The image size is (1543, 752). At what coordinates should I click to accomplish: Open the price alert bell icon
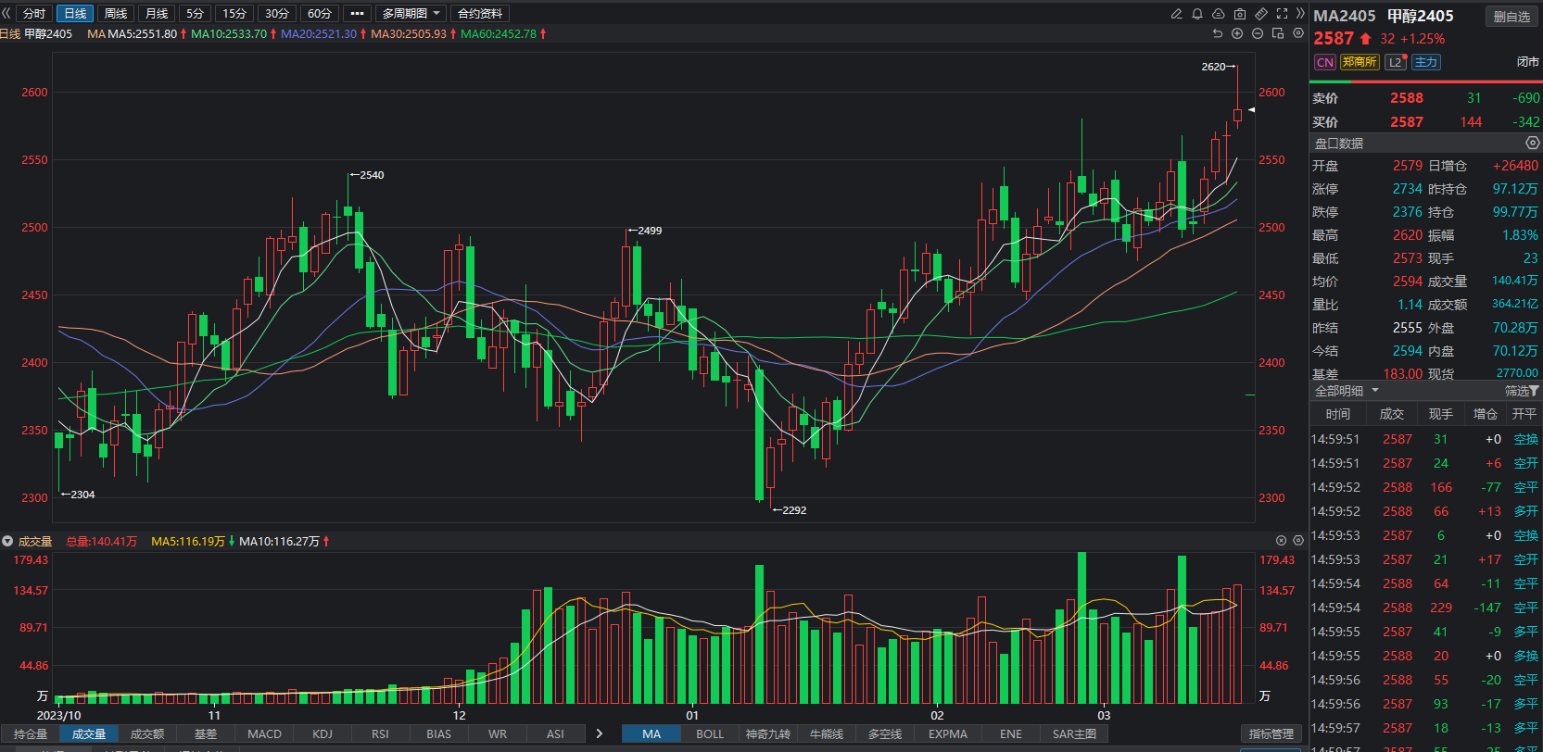coord(1197,14)
